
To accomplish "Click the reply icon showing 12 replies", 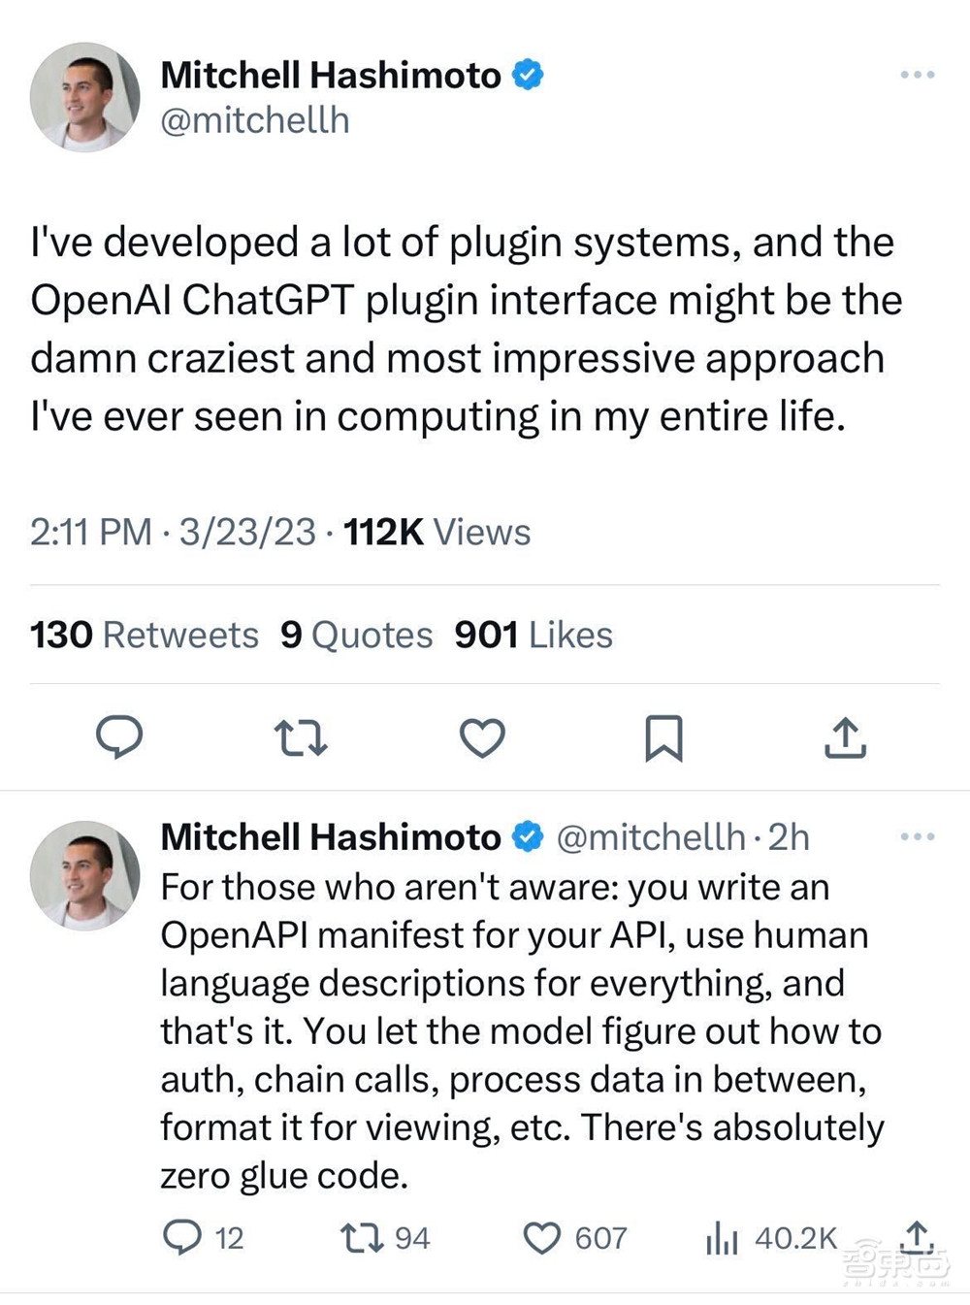I will 182,1237.
